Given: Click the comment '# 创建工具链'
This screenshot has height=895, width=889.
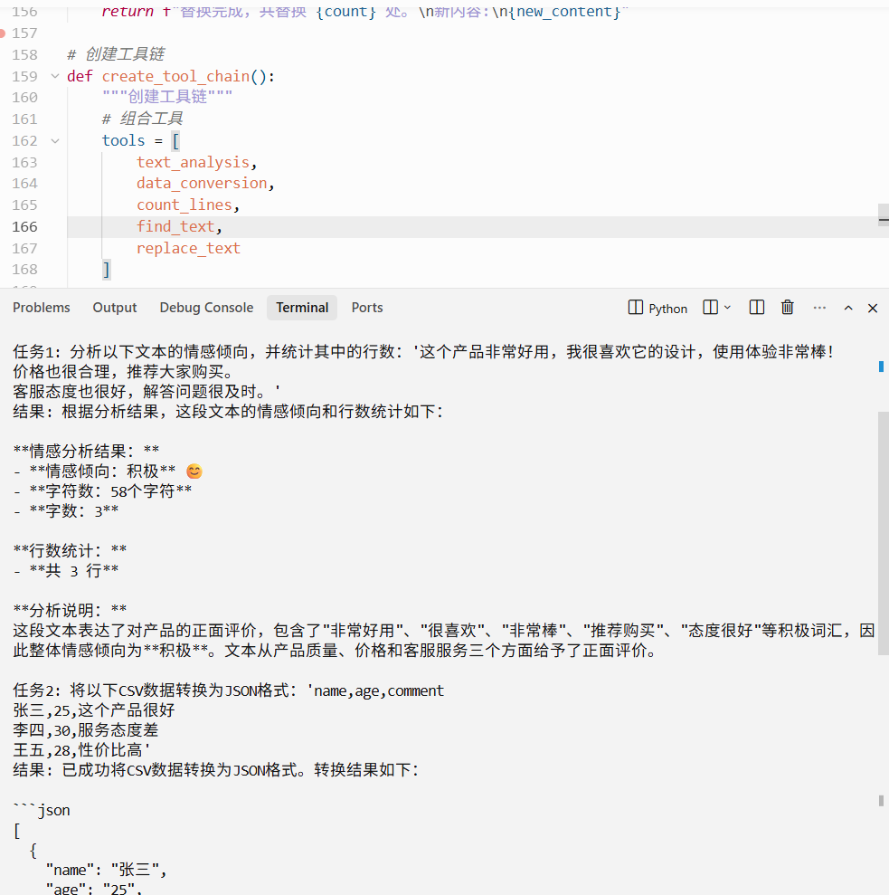Looking at the screenshot, I should click(x=116, y=54).
